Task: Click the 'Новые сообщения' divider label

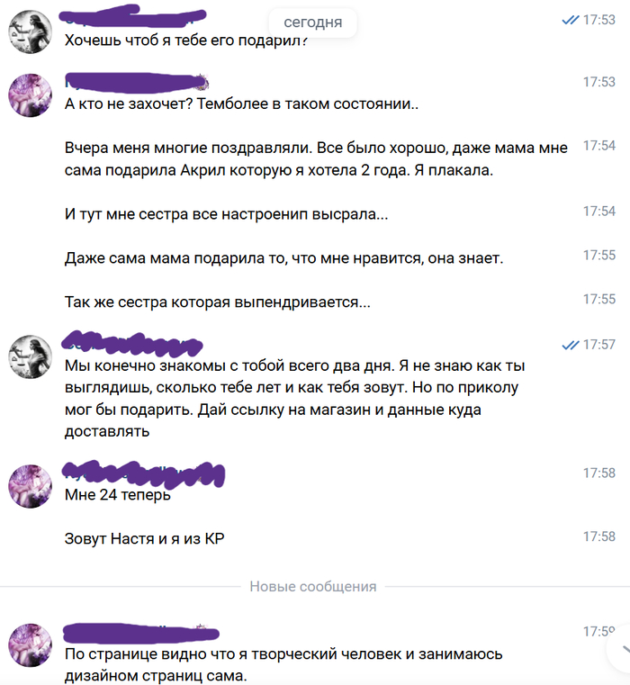Action: point(313,586)
